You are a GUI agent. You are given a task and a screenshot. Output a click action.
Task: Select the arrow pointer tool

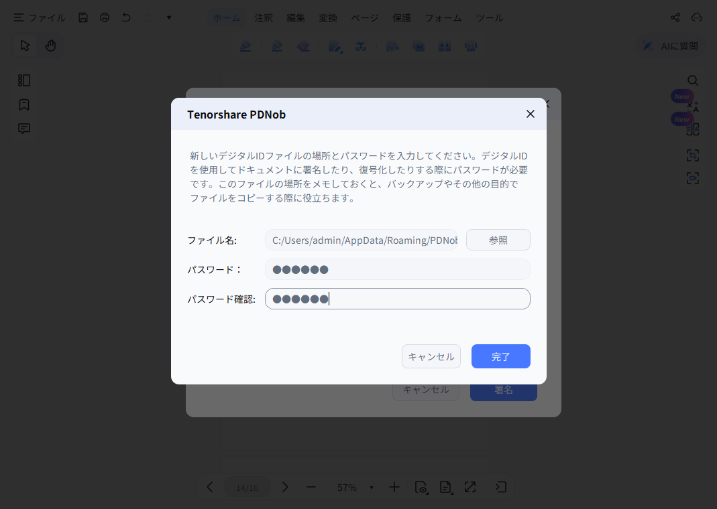click(25, 46)
